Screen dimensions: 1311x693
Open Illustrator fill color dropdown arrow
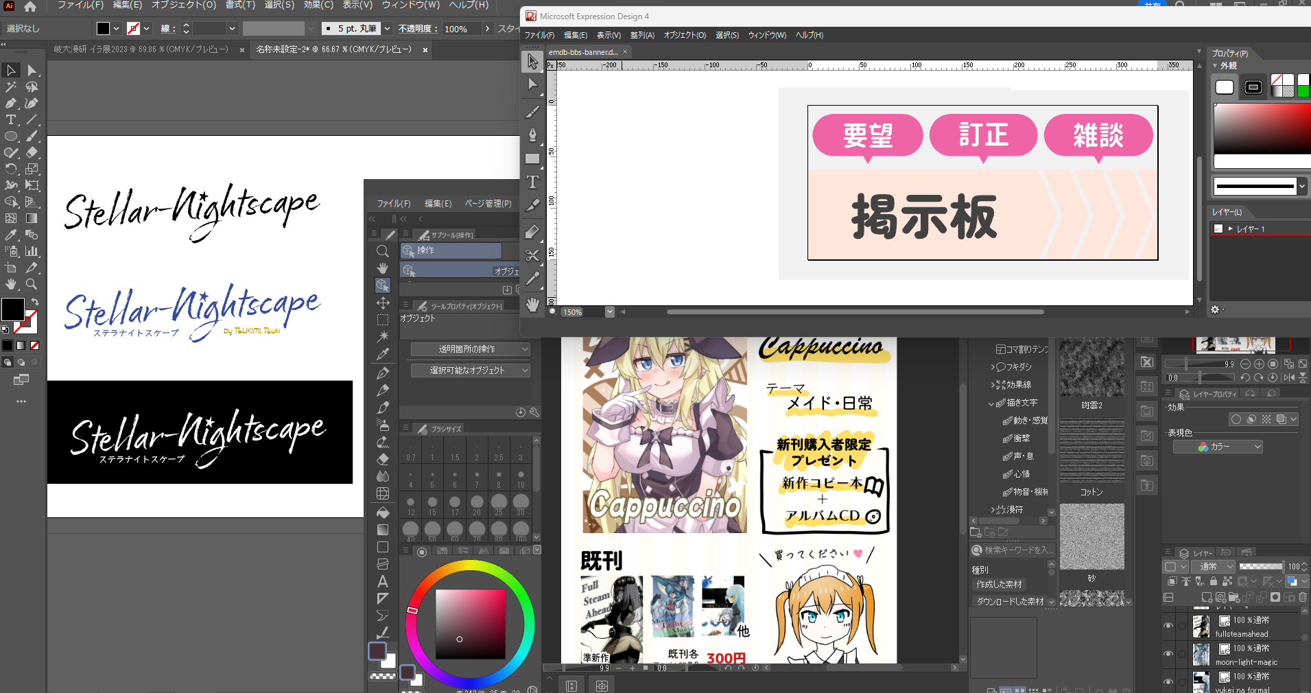tap(116, 29)
